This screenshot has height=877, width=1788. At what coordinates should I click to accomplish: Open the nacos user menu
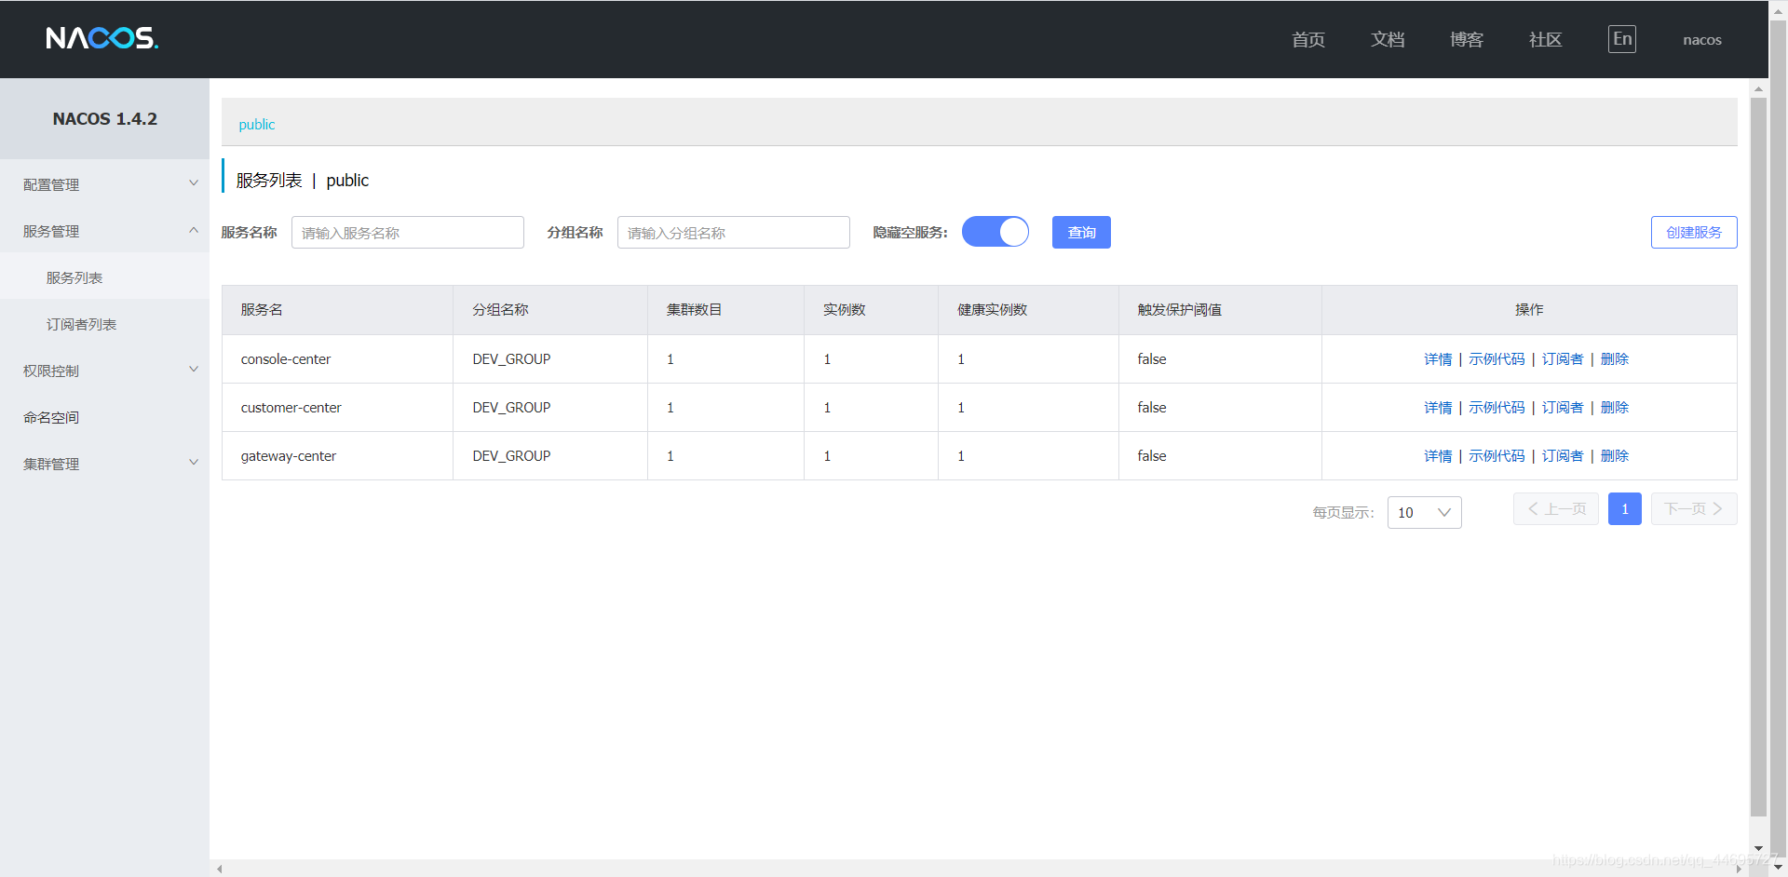point(1702,40)
